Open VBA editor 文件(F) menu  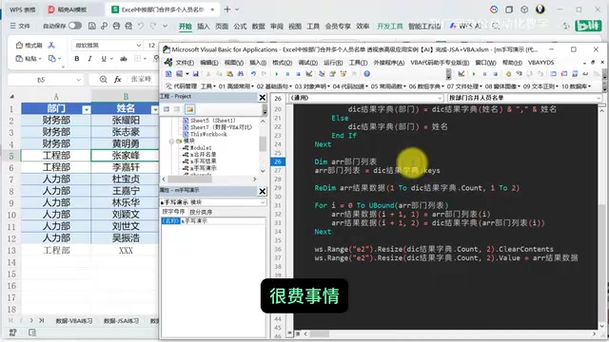[x=185, y=63]
